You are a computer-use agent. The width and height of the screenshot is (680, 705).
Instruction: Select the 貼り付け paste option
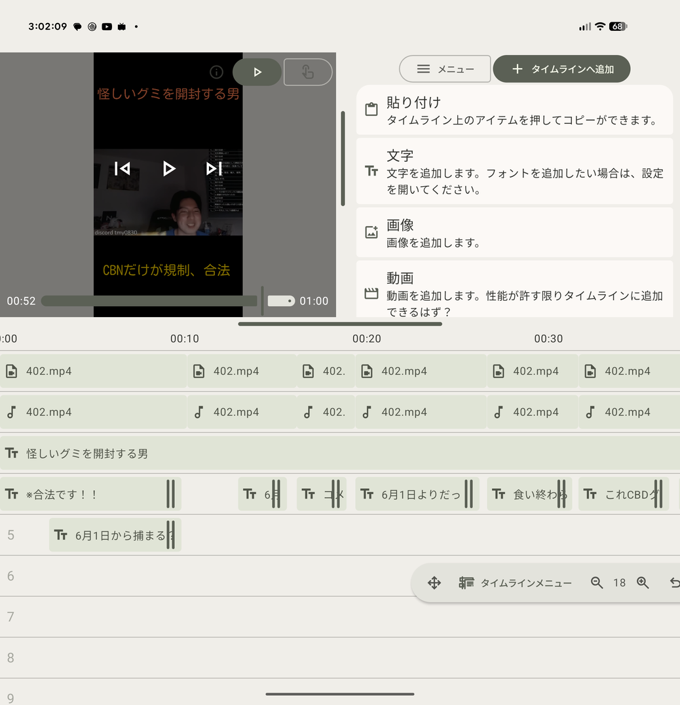pyautogui.click(x=515, y=110)
